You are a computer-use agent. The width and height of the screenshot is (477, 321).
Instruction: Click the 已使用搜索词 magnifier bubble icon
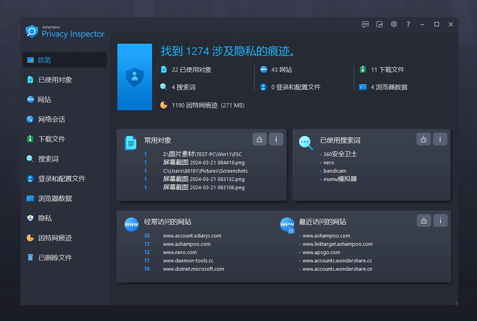[x=306, y=143]
